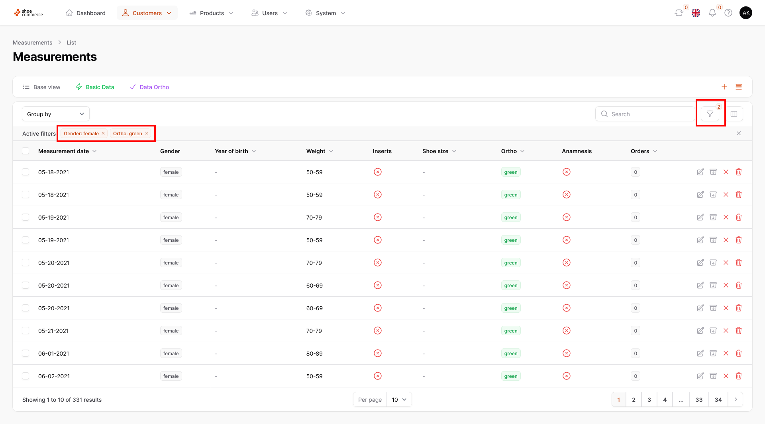
Task: Click the sync refresh icon in header
Action: point(679,13)
